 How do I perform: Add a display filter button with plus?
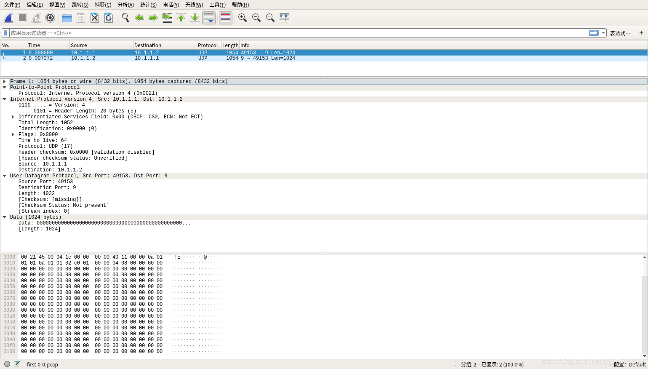[641, 33]
